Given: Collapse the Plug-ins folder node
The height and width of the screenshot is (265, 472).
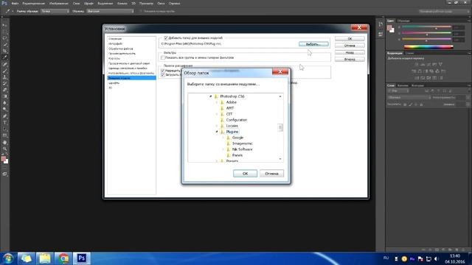Looking at the screenshot, I should pyautogui.click(x=217, y=132).
